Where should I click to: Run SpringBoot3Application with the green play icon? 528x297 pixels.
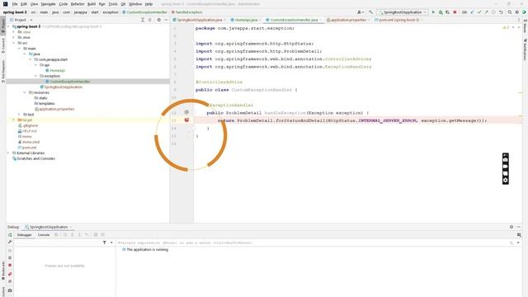433,12
